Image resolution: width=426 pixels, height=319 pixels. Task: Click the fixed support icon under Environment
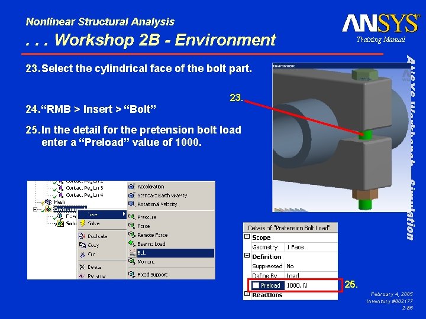coord(60,216)
